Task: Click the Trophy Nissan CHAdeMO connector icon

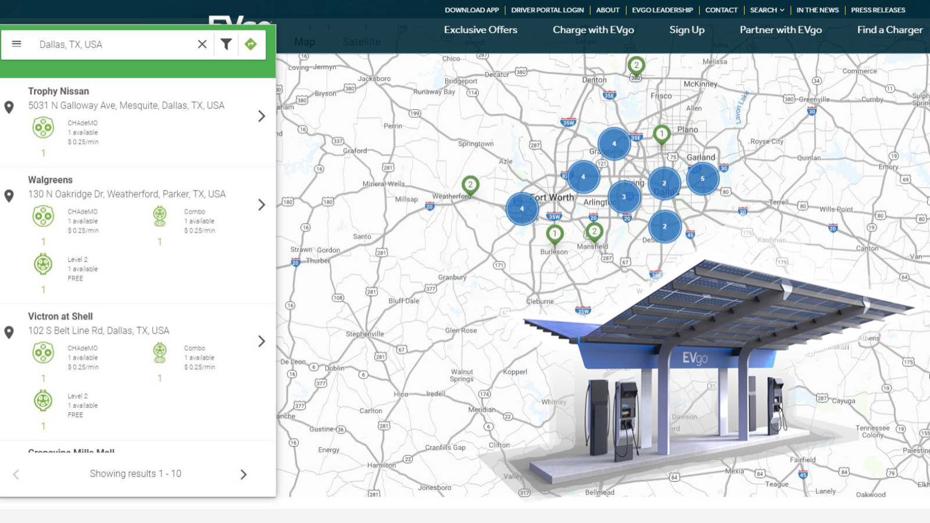Action: (x=43, y=127)
